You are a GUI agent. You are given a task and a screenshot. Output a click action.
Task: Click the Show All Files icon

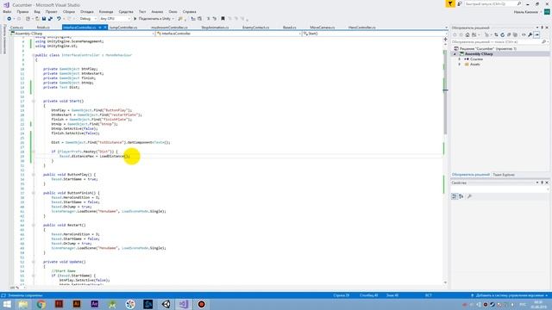point(515,34)
